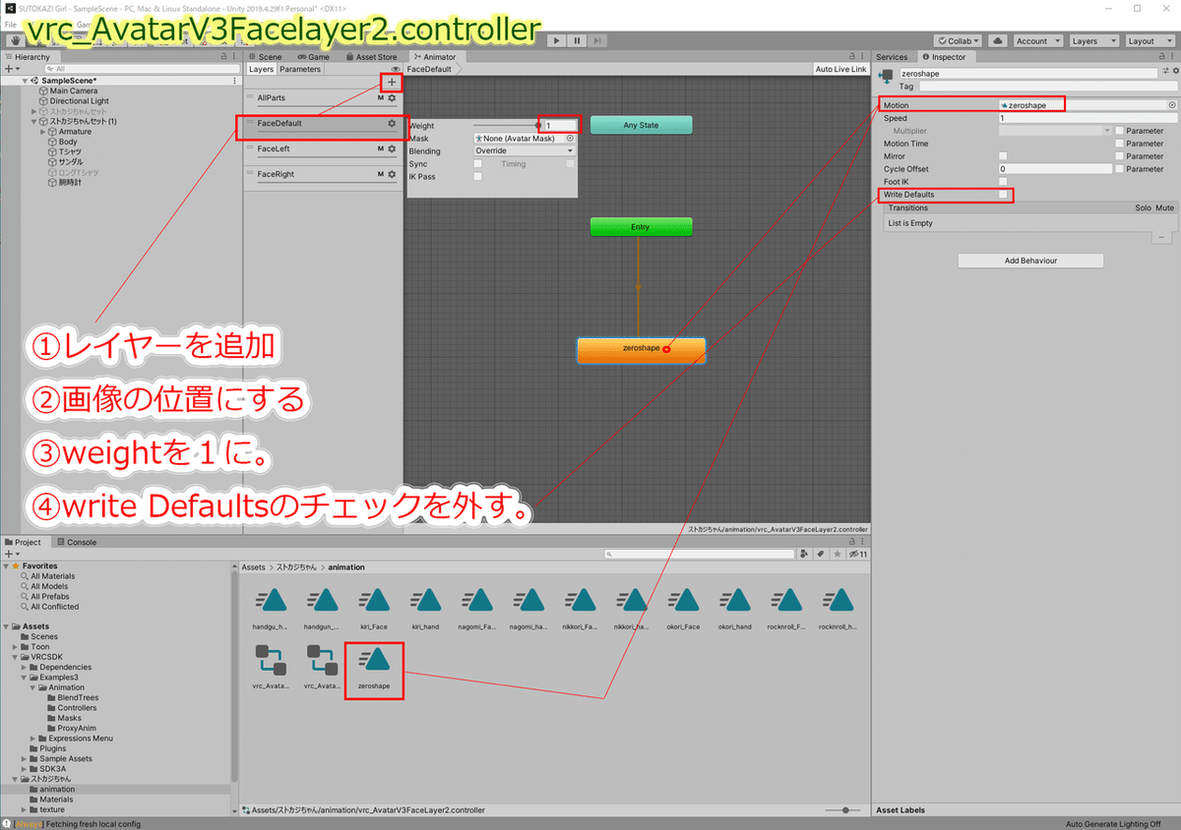The width and height of the screenshot is (1181, 830).
Task: Open settings gear for FaceDefault layer
Action: click(392, 124)
